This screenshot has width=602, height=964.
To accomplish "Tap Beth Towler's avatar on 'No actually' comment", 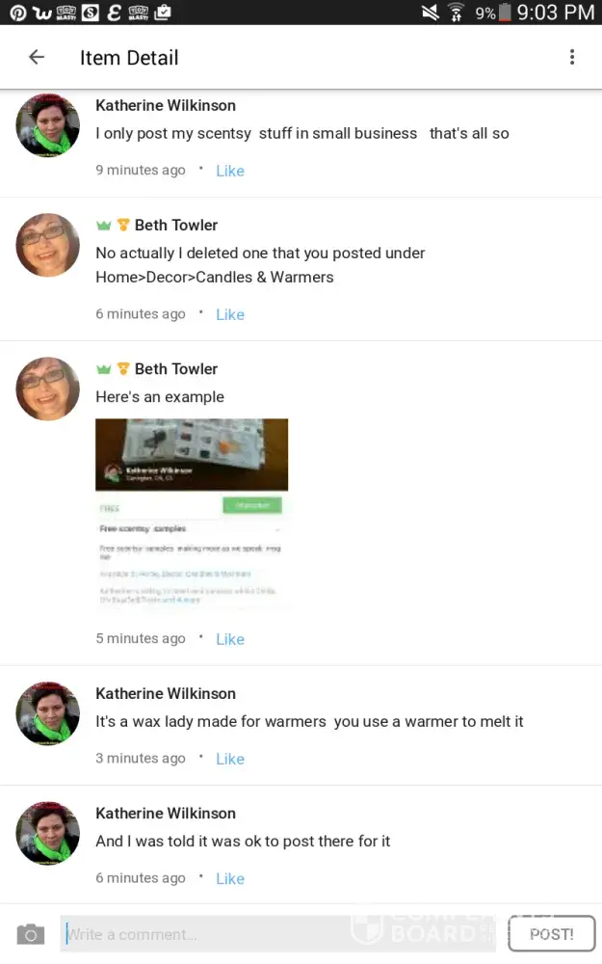I will coord(47,245).
